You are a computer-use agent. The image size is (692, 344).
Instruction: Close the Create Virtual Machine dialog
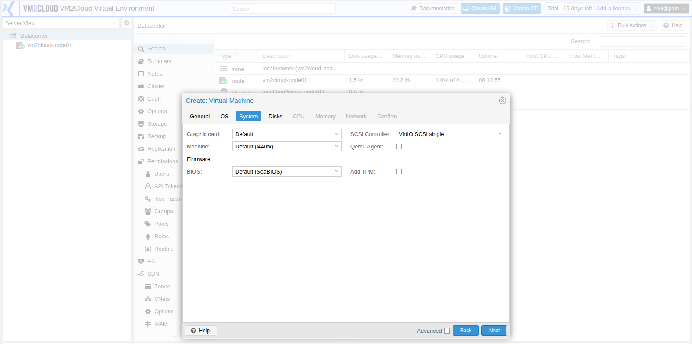(x=503, y=101)
